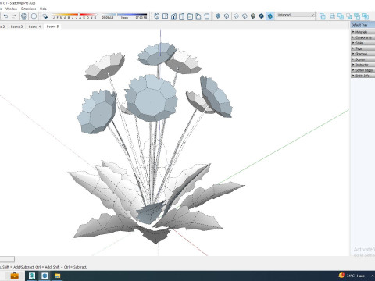Select the Shaded With Textures style
Image resolution: width=375 pixels, height=281 pixels.
coord(262,16)
